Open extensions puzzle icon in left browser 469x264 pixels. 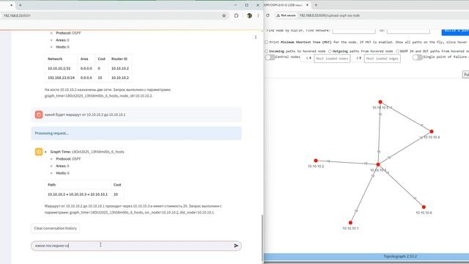(x=236, y=15)
